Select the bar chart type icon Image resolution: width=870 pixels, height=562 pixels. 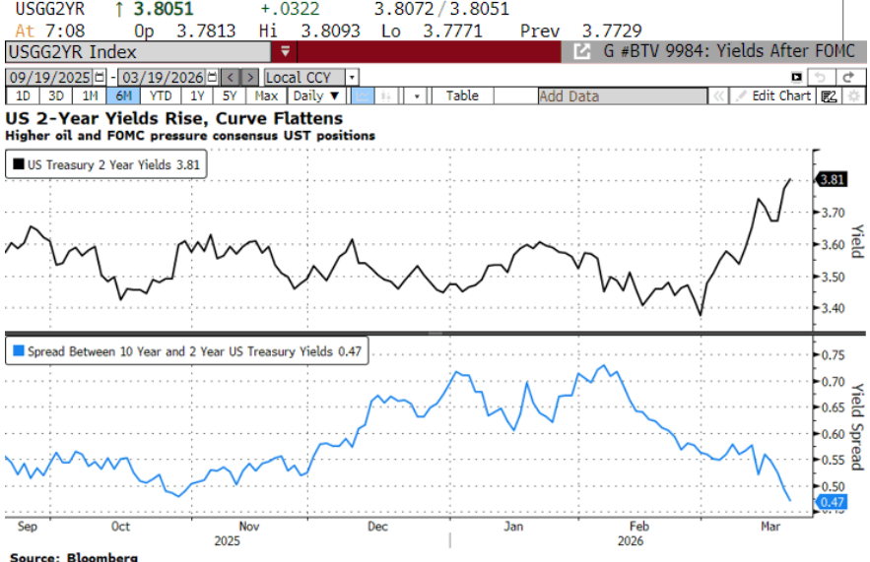[x=386, y=95]
